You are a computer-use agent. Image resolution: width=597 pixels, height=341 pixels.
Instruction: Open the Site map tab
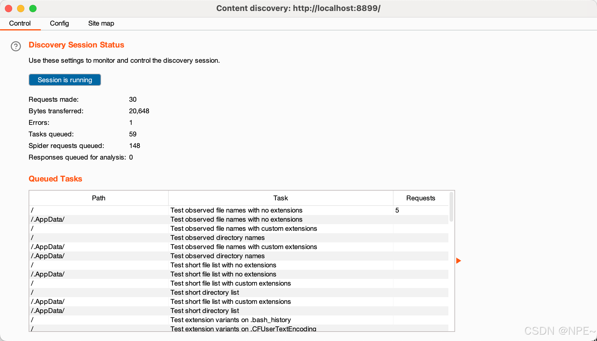tap(101, 23)
